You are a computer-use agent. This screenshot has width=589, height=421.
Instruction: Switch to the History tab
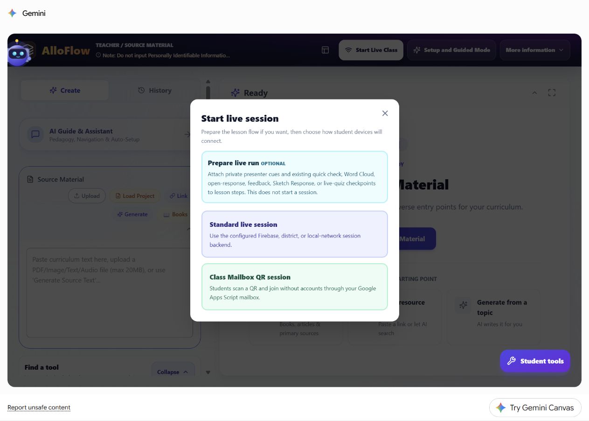click(x=155, y=91)
